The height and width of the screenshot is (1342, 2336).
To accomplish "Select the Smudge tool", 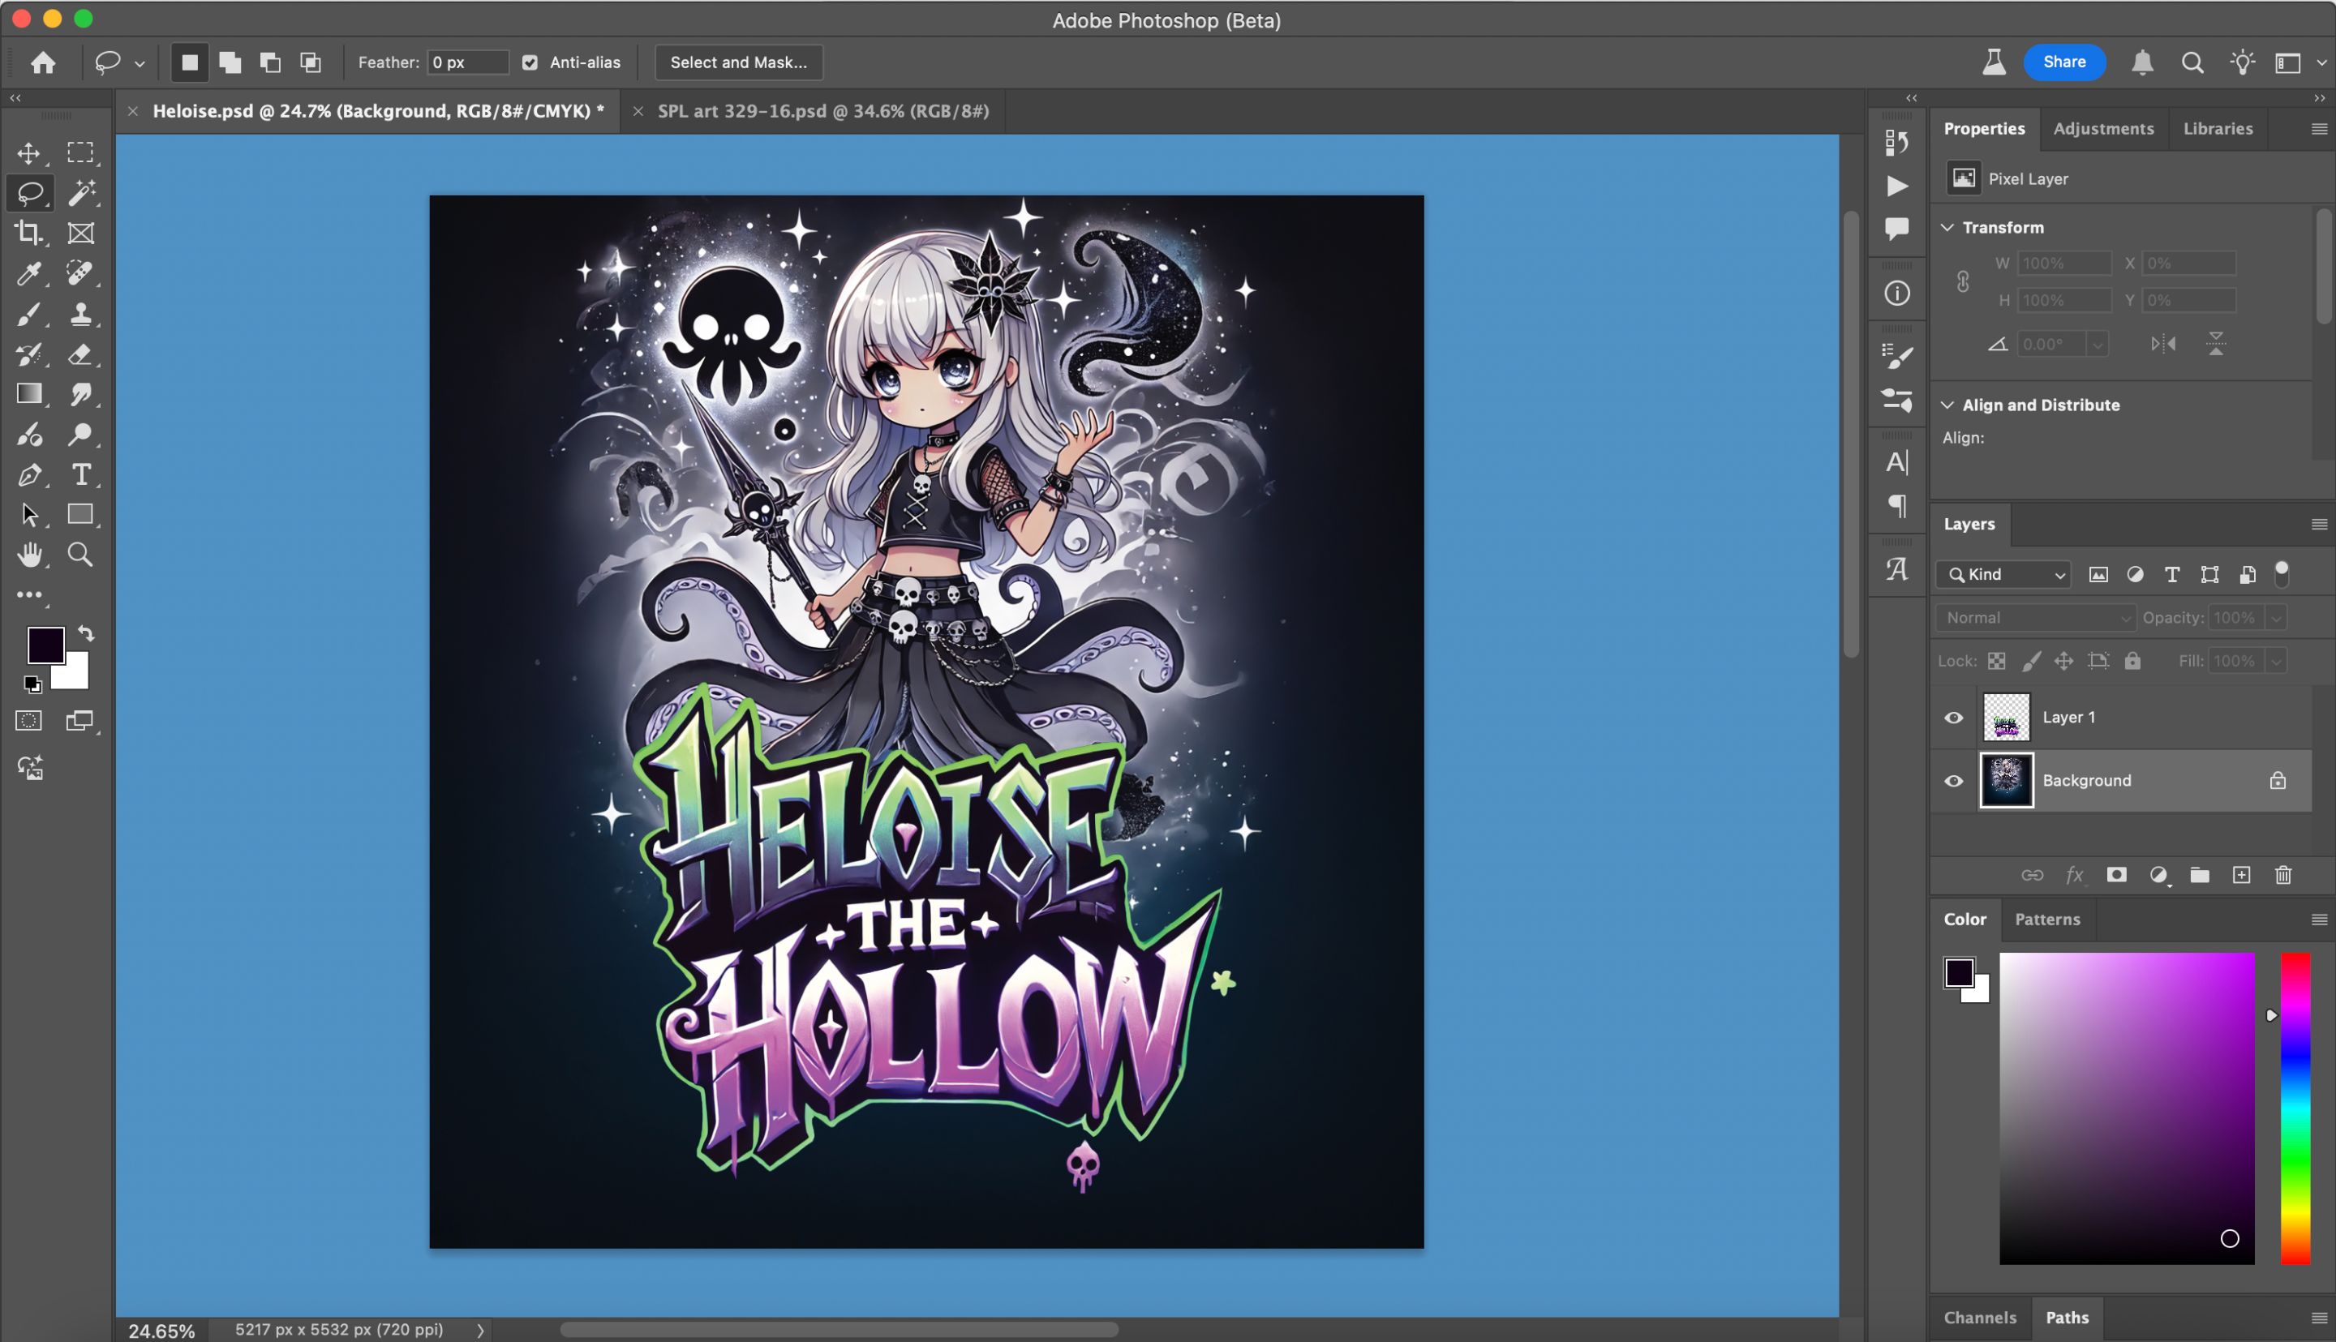I will pyautogui.click(x=80, y=394).
